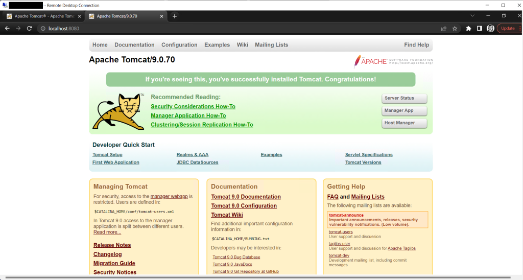Screen dimensions: 523x280
Task: Open the tomcat-dev mailing list
Action: coord(339,255)
